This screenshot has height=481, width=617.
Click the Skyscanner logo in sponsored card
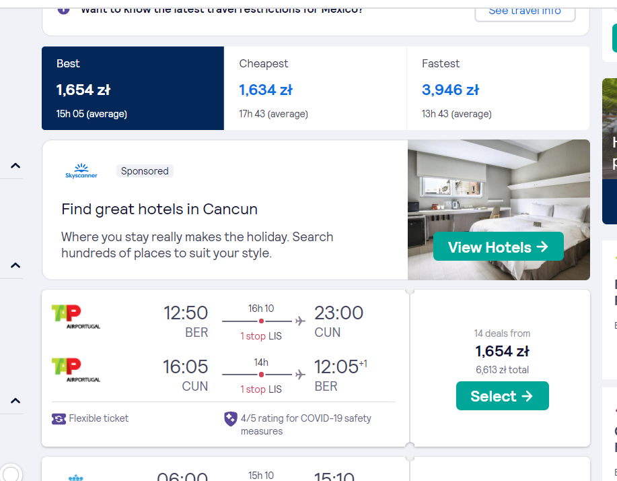point(81,171)
